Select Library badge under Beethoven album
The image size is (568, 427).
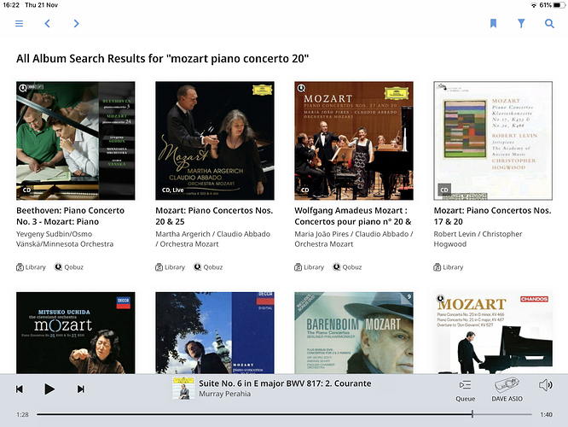(32, 267)
